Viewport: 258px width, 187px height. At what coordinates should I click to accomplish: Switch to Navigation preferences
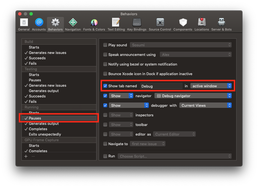[x=73, y=24]
